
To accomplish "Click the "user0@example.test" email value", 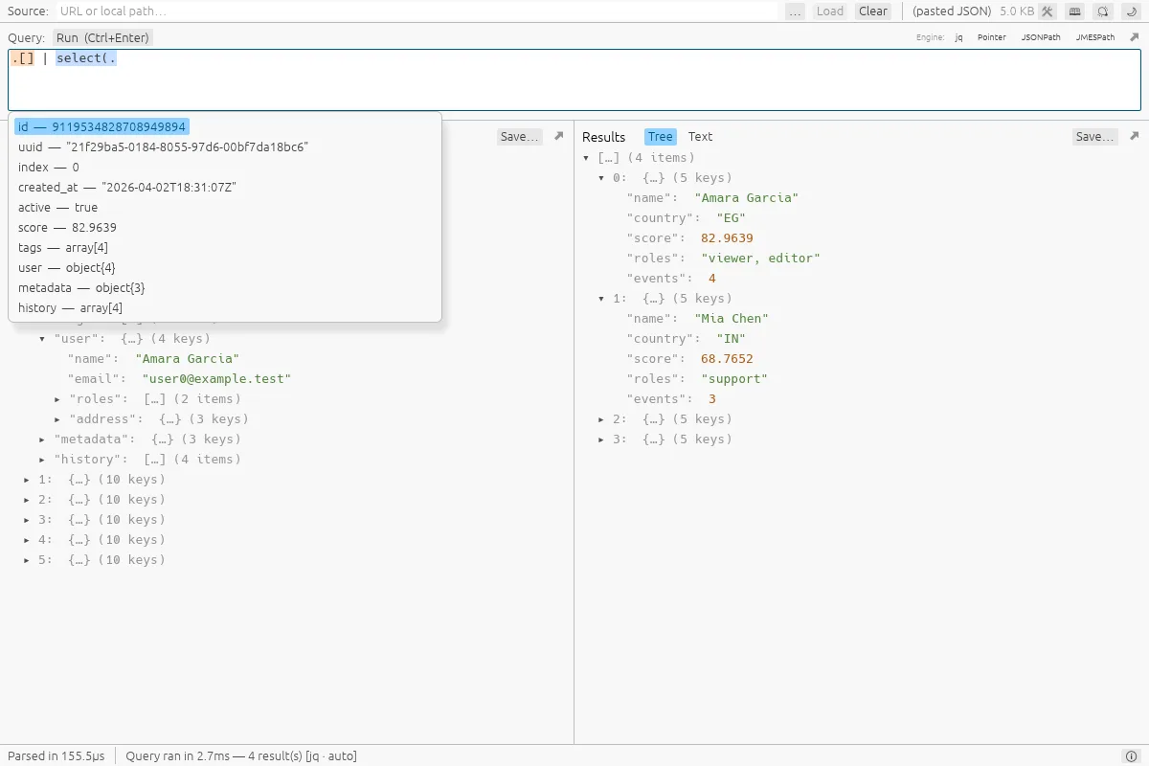I will 216,378.
